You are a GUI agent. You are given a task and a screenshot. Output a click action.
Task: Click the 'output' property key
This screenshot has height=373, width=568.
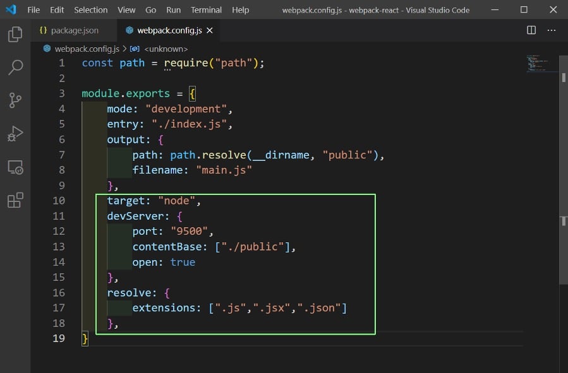pos(125,139)
